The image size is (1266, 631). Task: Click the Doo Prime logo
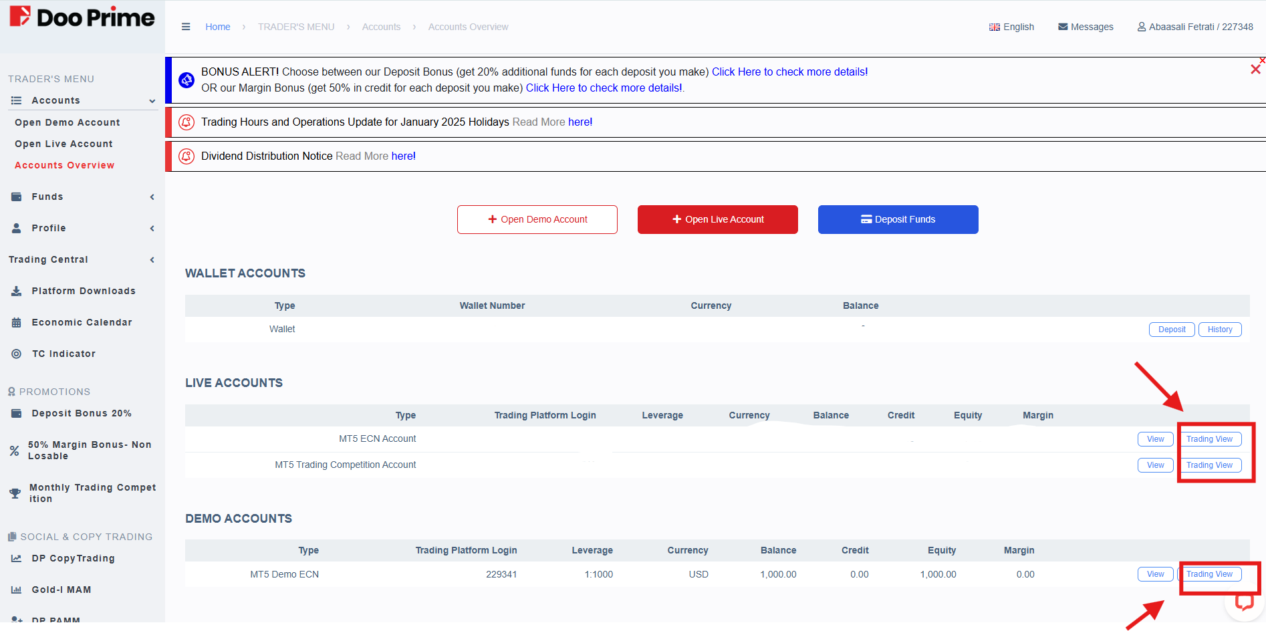pyautogui.click(x=82, y=17)
